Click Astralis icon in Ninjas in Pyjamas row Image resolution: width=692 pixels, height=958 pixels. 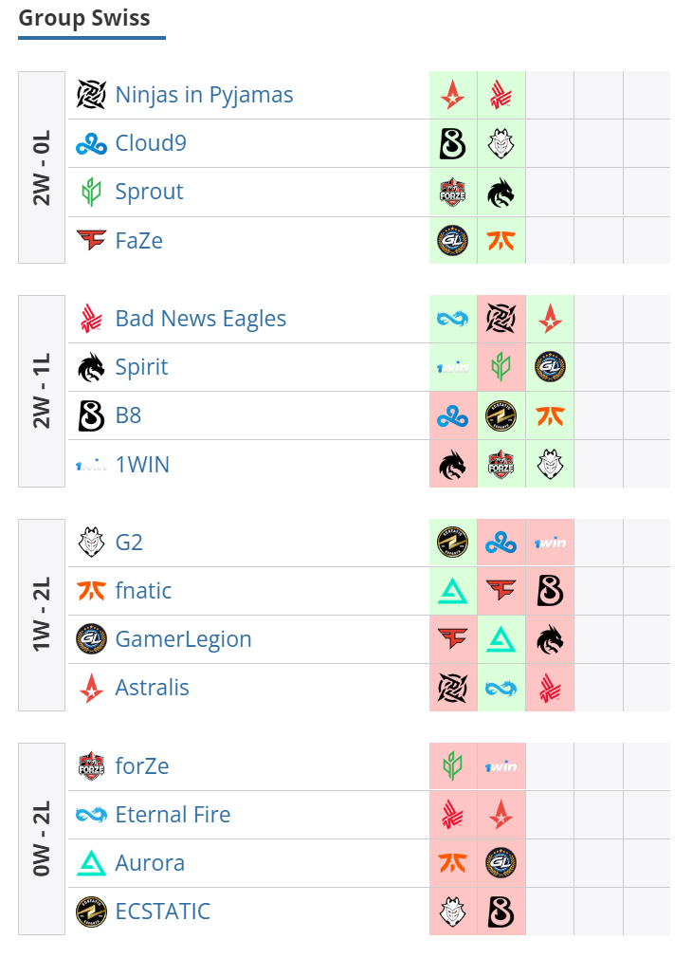tap(452, 95)
